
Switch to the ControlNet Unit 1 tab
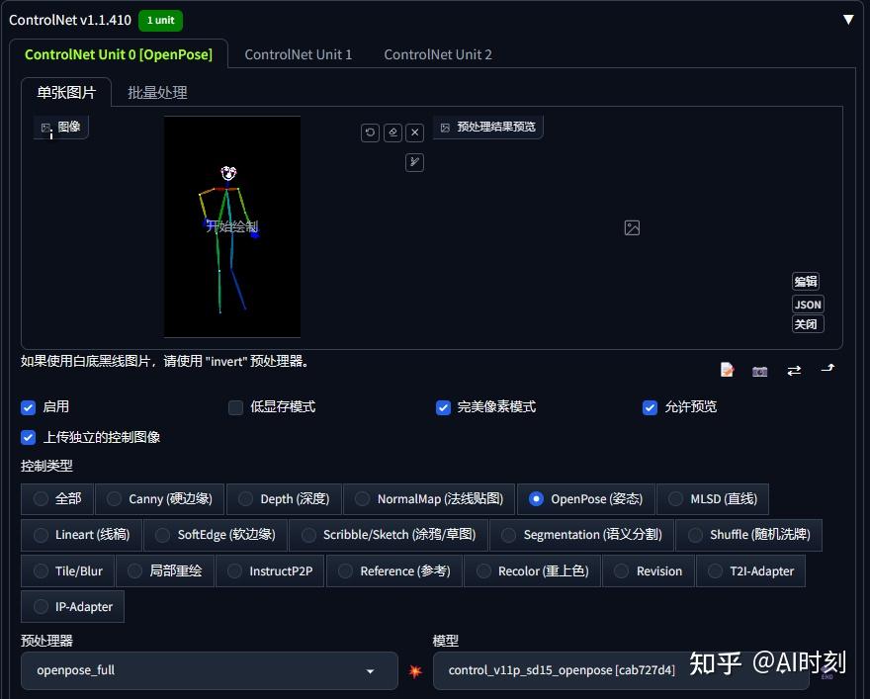coord(299,54)
